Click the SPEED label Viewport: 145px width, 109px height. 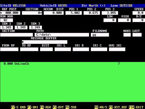coord(139,9)
